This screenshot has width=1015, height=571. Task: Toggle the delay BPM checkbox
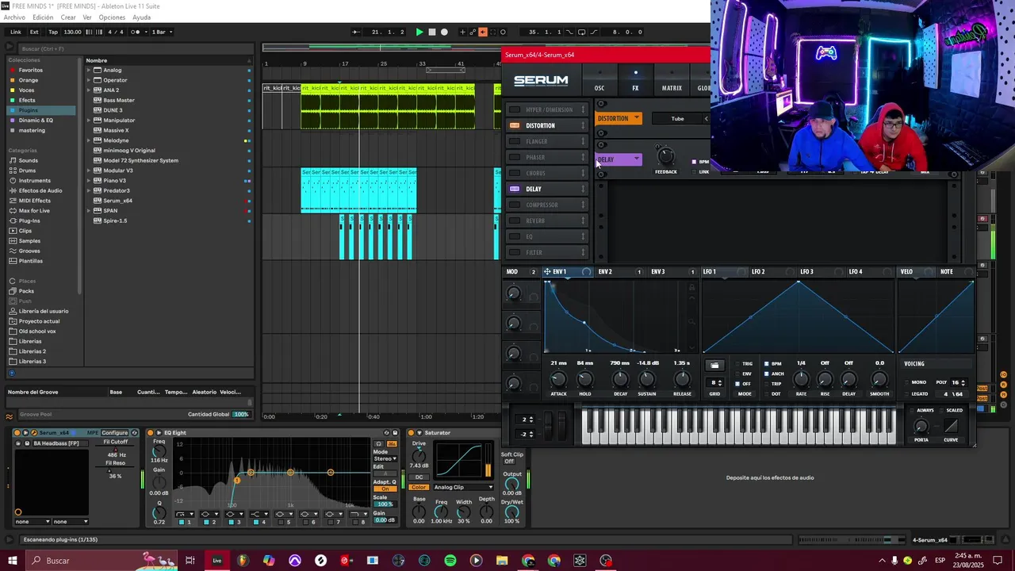click(x=694, y=162)
